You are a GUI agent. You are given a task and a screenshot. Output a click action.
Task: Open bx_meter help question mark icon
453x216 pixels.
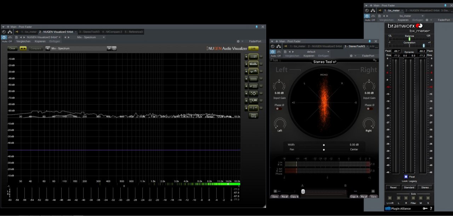431,209
